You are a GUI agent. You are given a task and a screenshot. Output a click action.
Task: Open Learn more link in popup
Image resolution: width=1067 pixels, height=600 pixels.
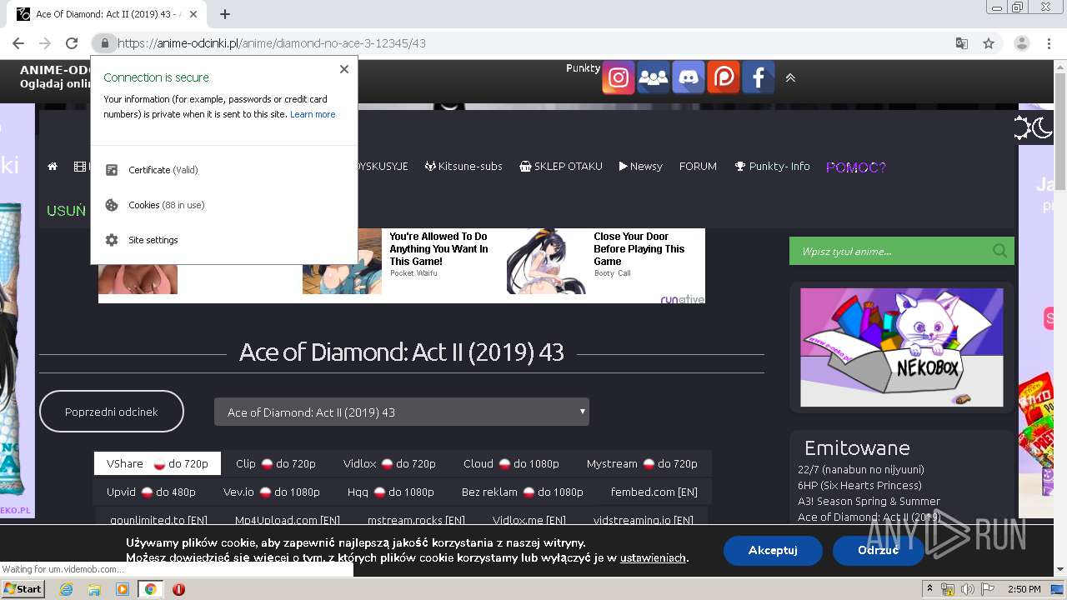(x=313, y=114)
